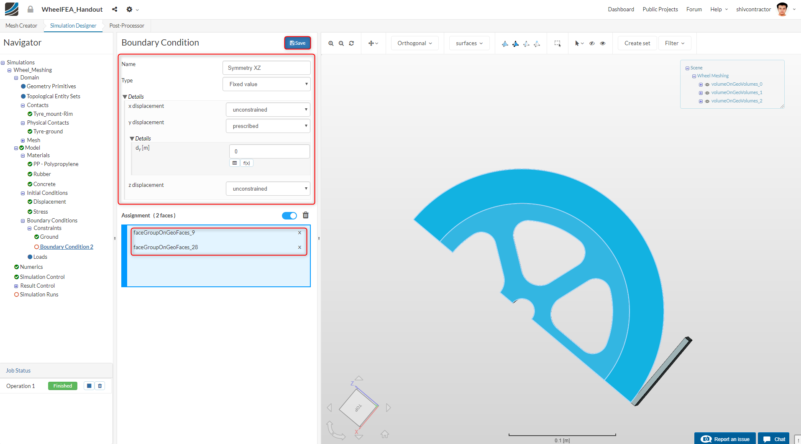Click the SimScale logo icon
Viewport: 801px width, 444px height.
pyautogui.click(x=12, y=9)
